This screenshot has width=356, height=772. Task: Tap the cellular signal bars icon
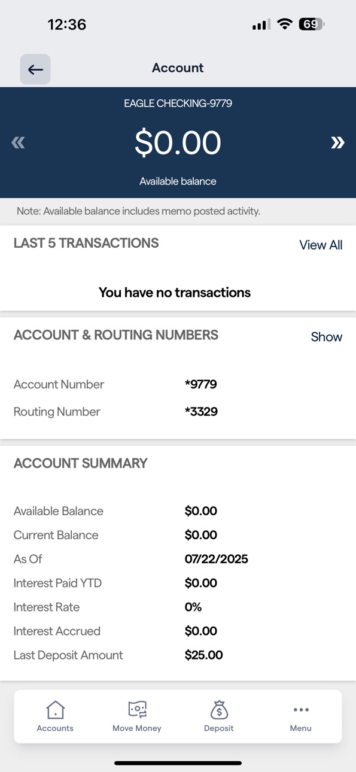(261, 25)
